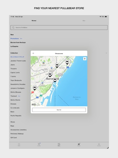Open the Menu tab with search-list icon
This screenshot has height=158, width=118.
pyautogui.click(x=59, y=145)
